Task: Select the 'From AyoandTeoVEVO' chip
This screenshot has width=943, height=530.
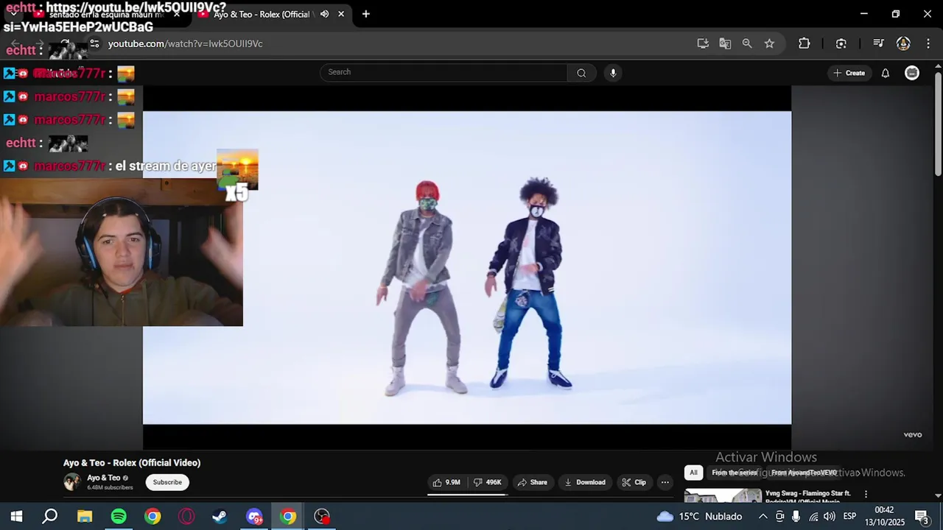Action: pyautogui.click(x=804, y=473)
